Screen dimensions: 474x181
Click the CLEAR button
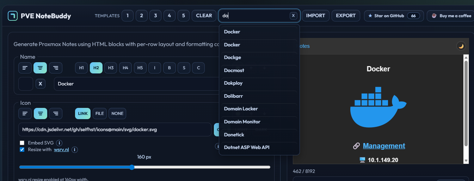[x=204, y=16]
